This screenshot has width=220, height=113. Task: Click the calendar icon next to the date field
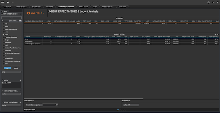pyautogui.click(x=20, y=21)
